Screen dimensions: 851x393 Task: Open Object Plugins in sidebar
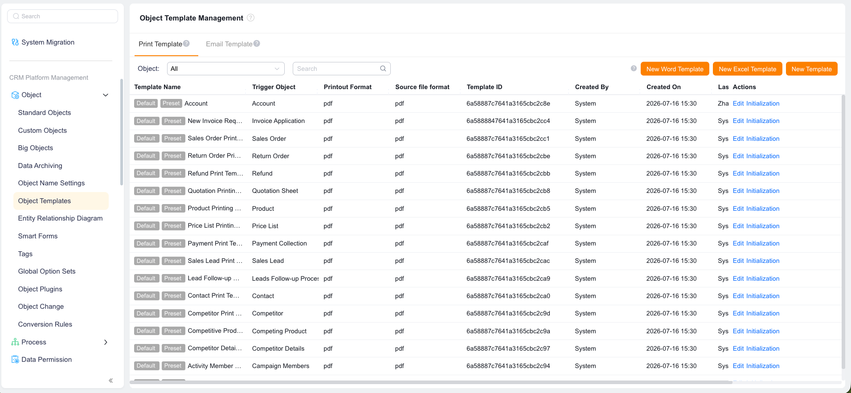click(x=40, y=289)
